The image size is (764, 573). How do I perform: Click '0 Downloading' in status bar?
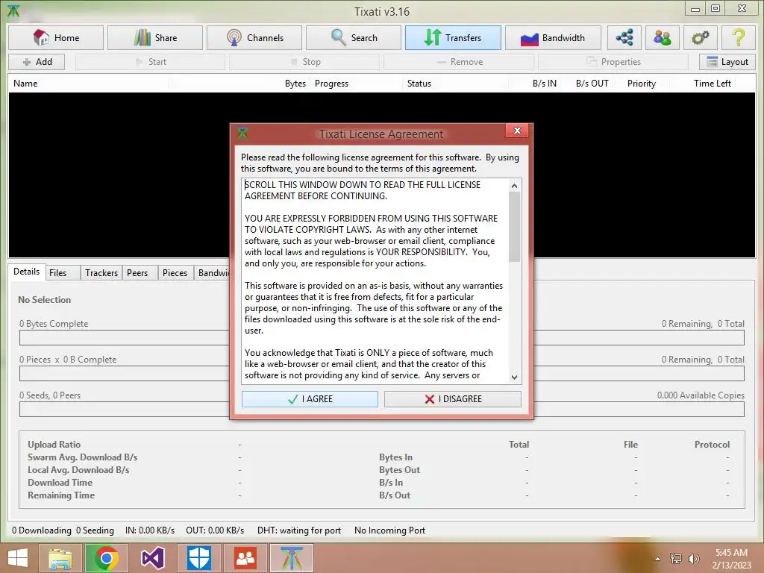[42, 530]
